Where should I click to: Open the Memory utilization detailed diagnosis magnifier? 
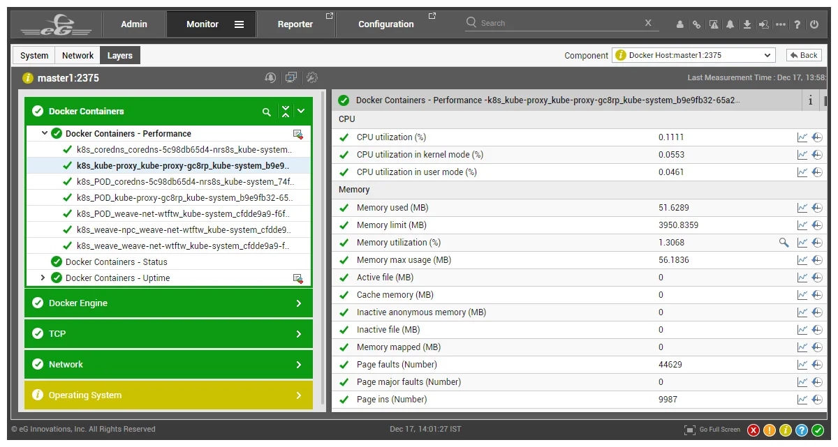coord(784,243)
